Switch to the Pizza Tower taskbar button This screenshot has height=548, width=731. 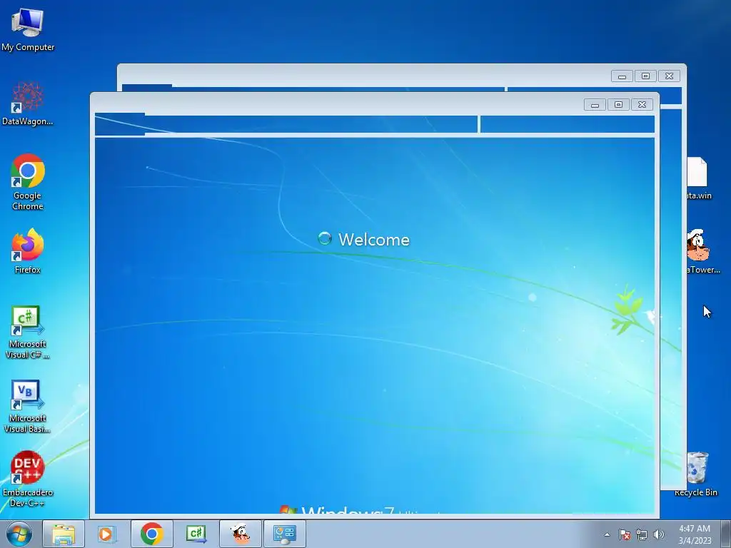coord(241,534)
